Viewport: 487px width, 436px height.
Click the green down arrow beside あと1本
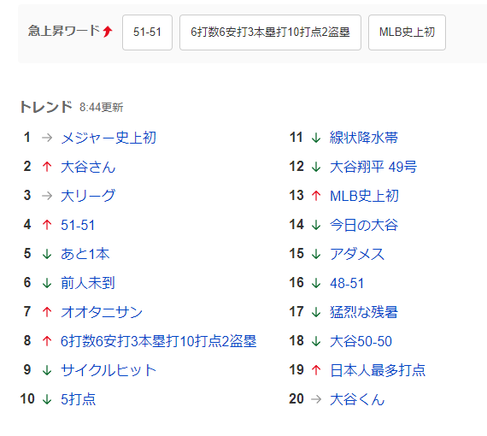[x=47, y=254]
